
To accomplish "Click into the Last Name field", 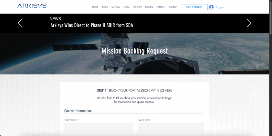I will [171, 127].
